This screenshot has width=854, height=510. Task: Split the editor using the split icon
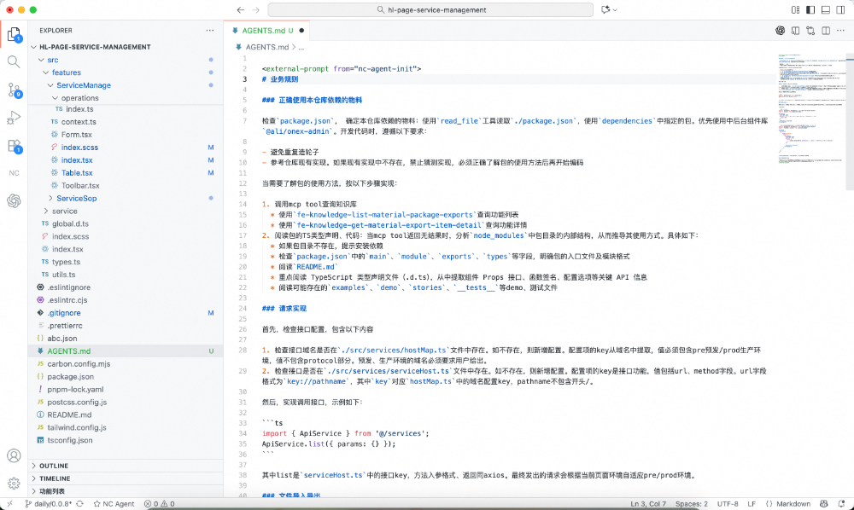[x=827, y=31]
